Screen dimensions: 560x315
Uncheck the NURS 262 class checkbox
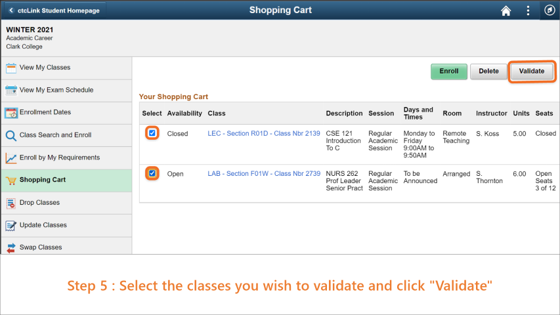click(x=152, y=173)
